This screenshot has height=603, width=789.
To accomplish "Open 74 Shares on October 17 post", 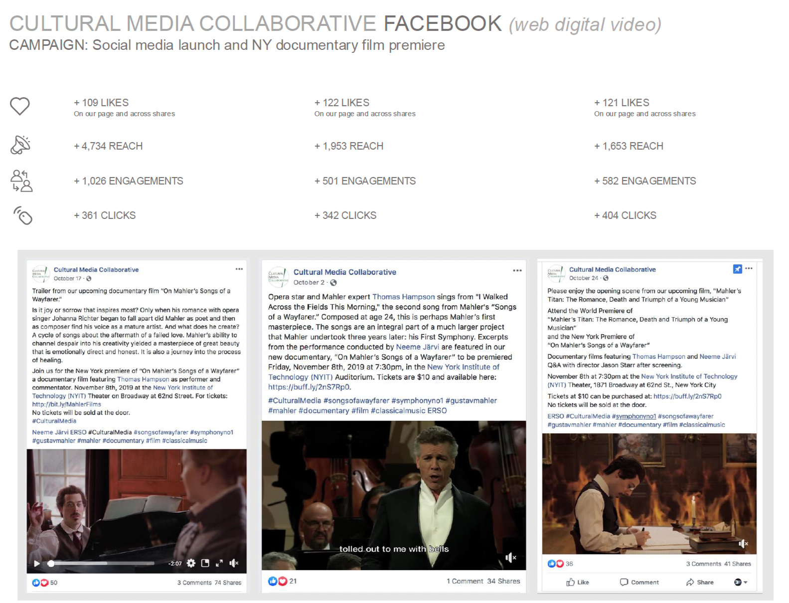I will pyautogui.click(x=228, y=583).
